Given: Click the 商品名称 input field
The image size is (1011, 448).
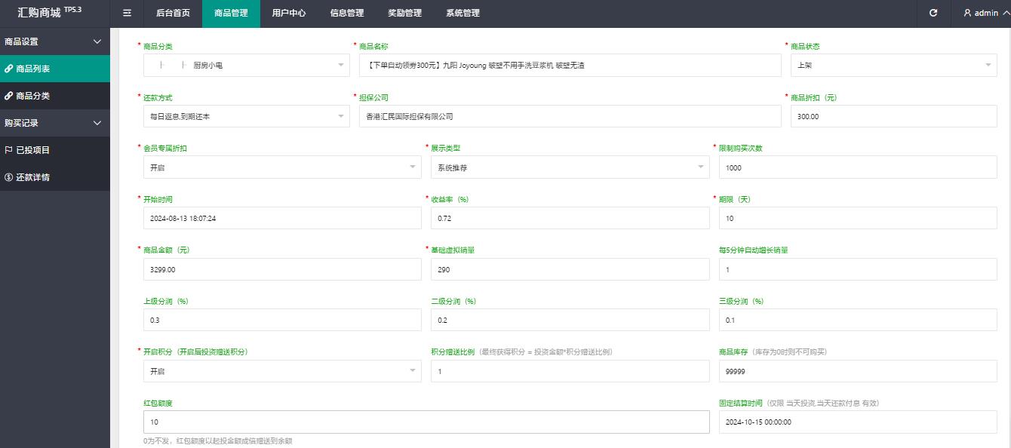Looking at the screenshot, I should coord(570,66).
